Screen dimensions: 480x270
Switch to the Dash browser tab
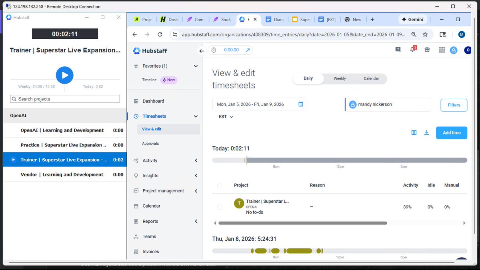(x=169, y=19)
